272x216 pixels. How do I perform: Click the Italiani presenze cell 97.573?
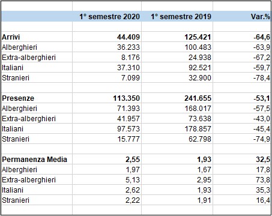(107, 129)
